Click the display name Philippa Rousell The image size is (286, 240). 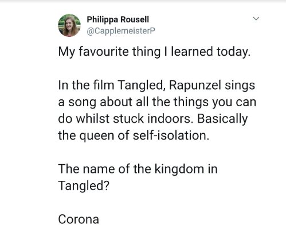coord(117,20)
